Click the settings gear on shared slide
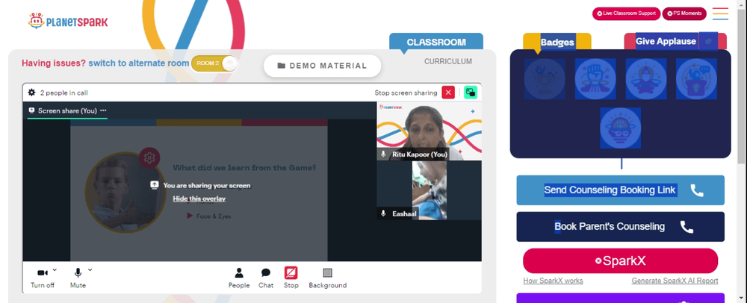Screen dimensions: 747x303 tap(149, 157)
